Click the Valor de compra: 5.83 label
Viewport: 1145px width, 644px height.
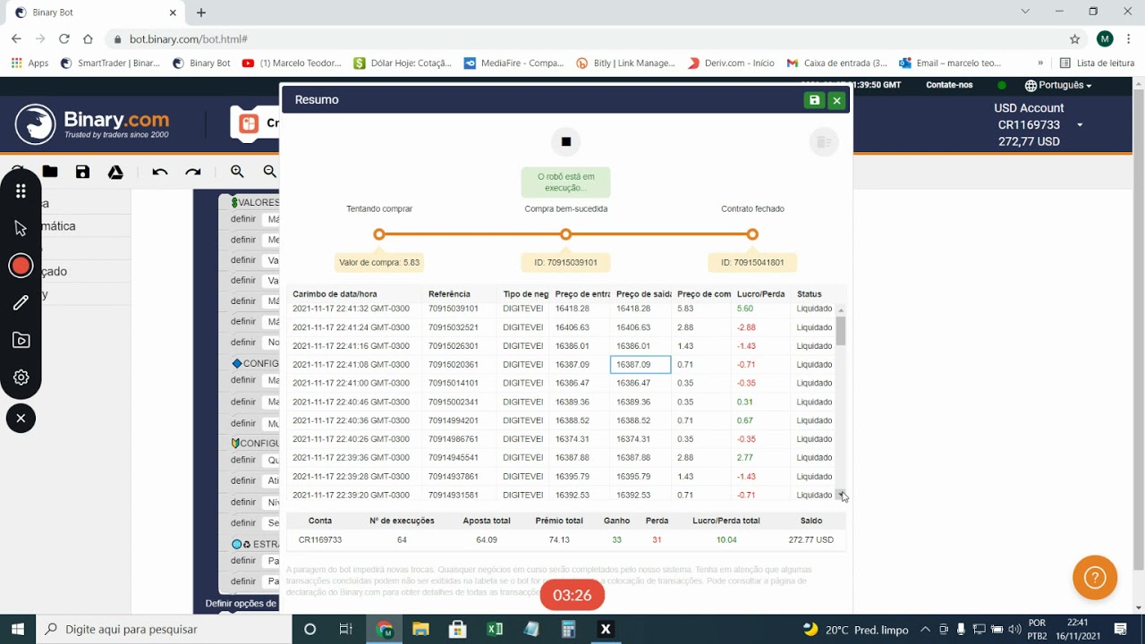(379, 262)
